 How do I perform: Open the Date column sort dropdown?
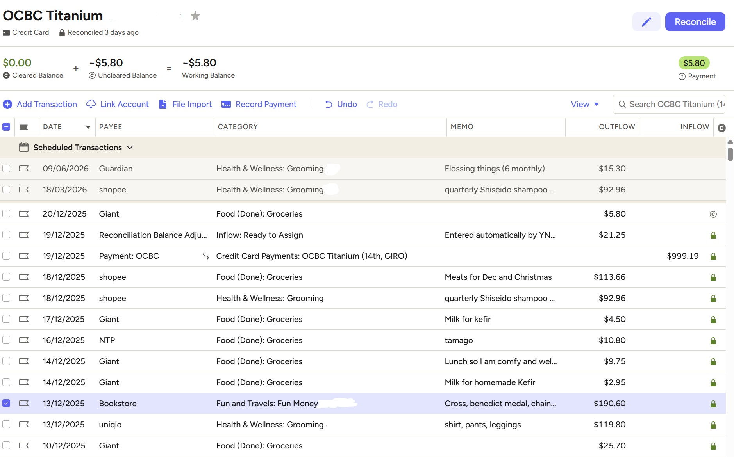[88, 127]
